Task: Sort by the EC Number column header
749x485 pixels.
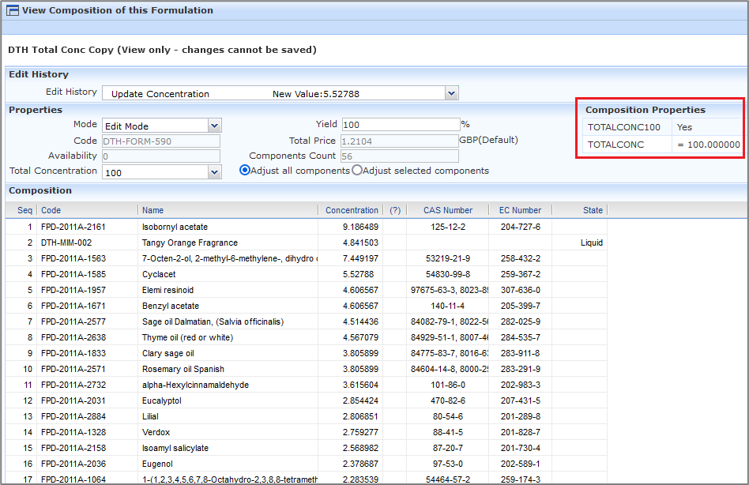Action: [520, 210]
